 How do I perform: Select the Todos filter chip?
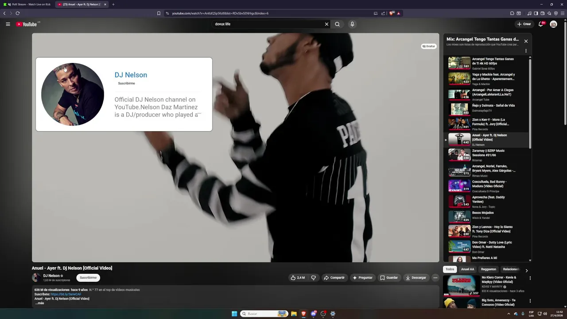point(450,269)
